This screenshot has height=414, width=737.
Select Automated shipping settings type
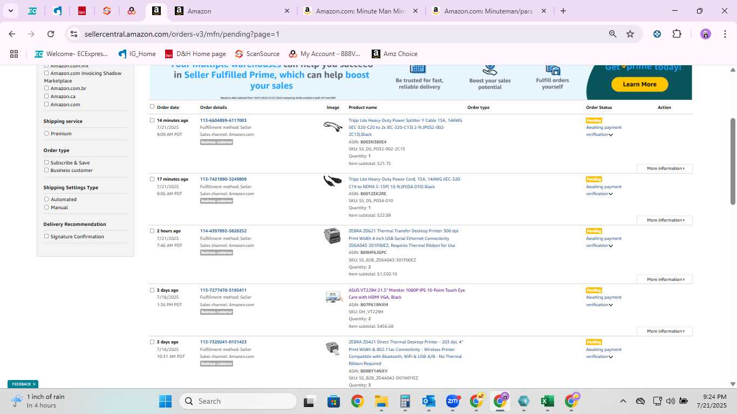(46, 199)
